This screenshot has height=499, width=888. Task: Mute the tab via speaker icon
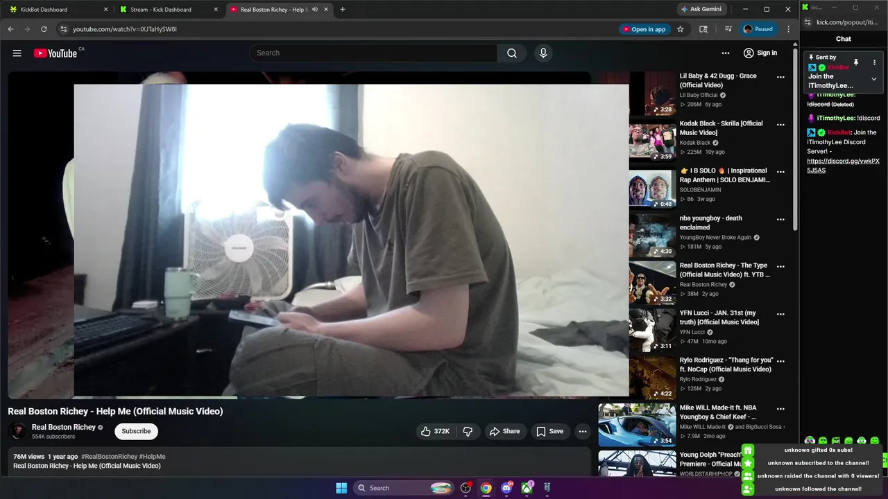[x=315, y=10]
